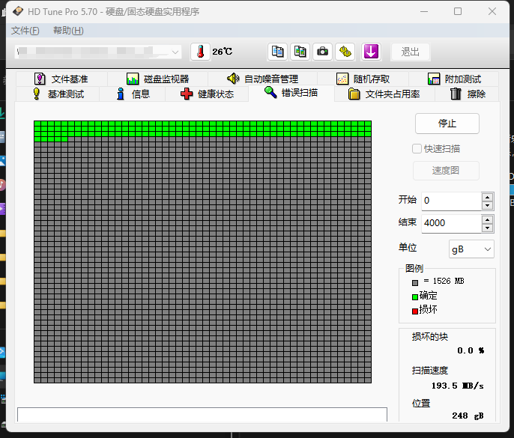This screenshot has height=438, width=514.
Task: Click the scan block grid map
Action: 202,252
